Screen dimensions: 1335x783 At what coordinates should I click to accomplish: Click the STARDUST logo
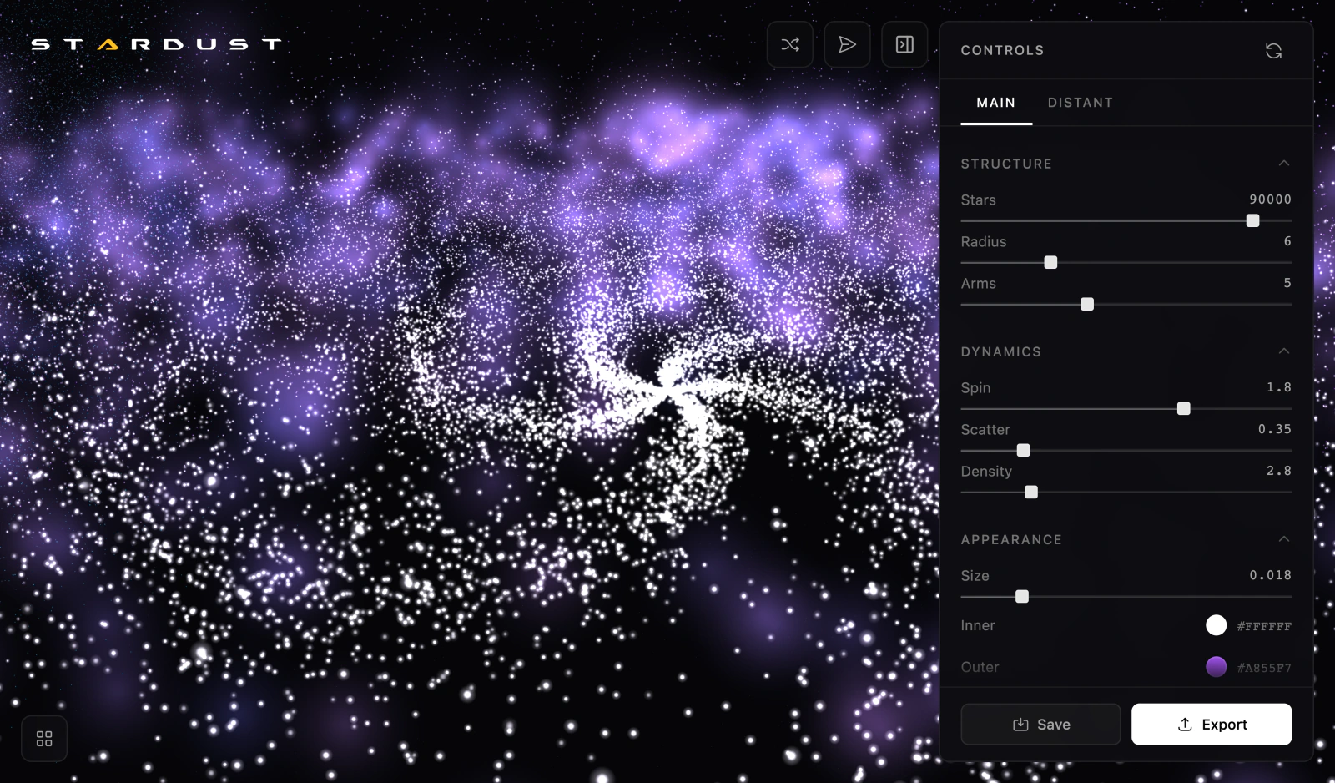pos(156,44)
